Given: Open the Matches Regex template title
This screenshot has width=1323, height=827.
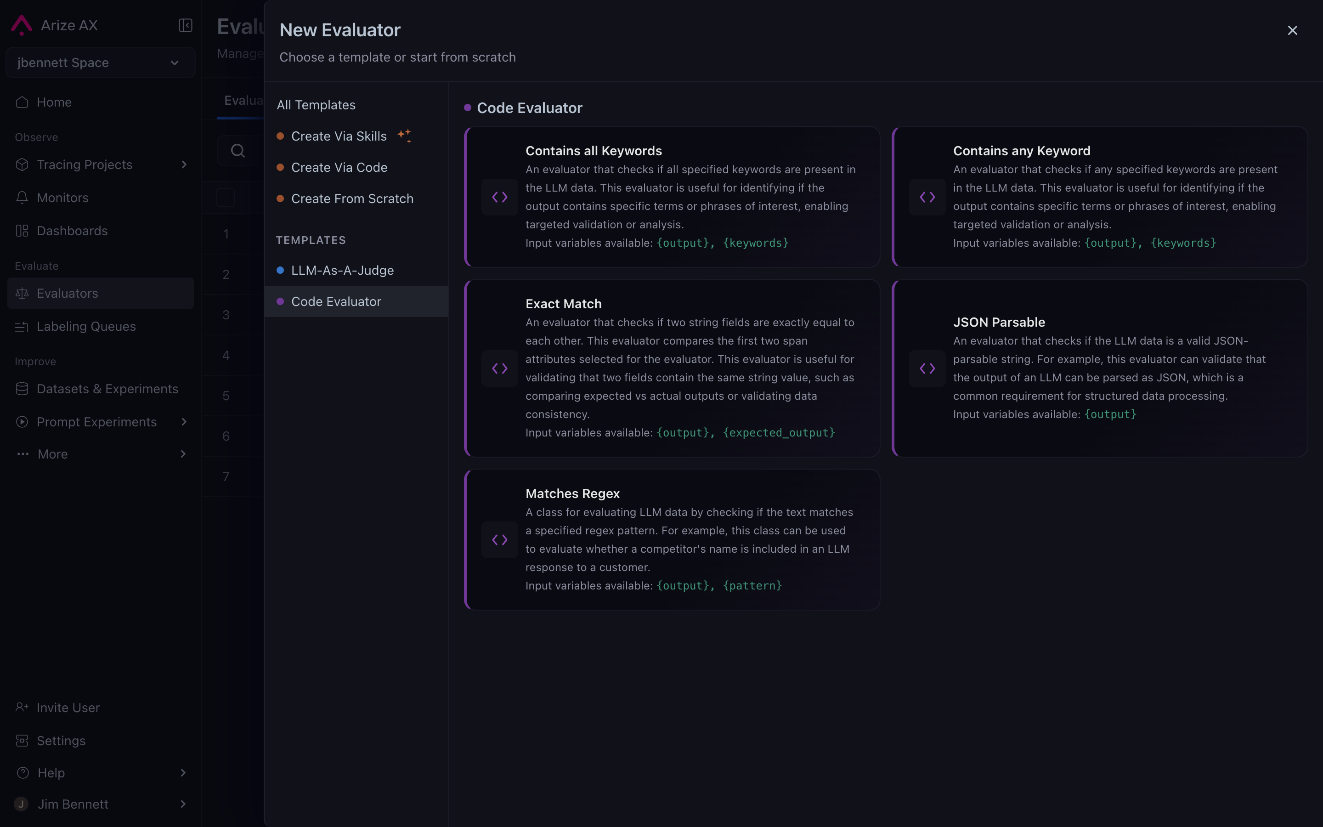Looking at the screenshot, I should pos(572,494).
